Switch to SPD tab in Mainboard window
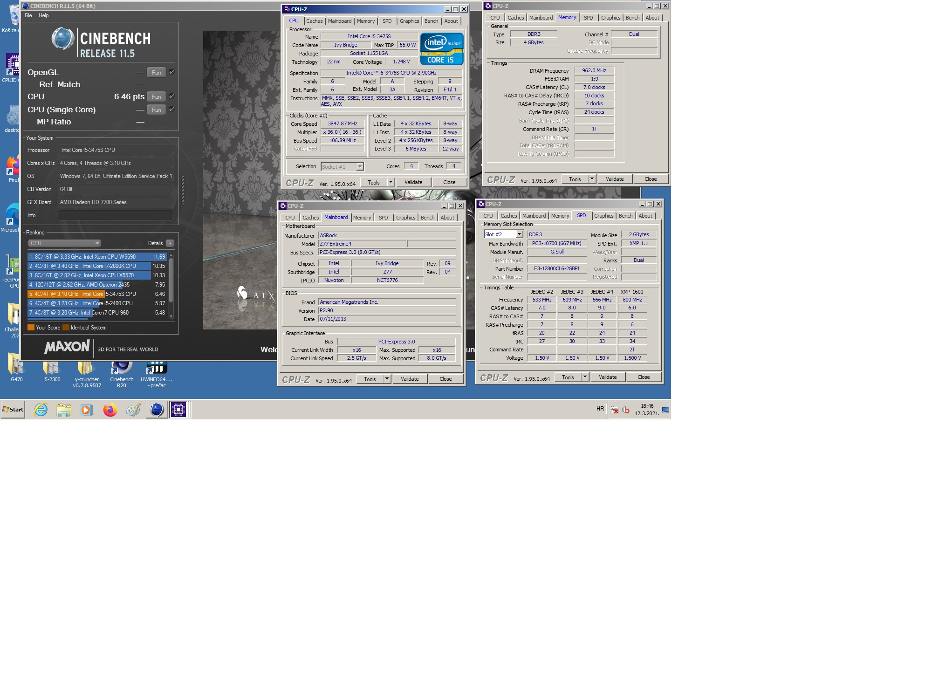The image size is (932, 699). tap(383, 218)
